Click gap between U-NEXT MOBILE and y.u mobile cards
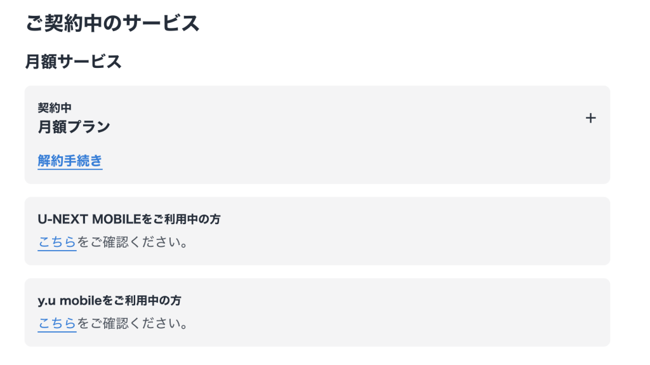The width and height of the screenshot is (650, 365). pos(317,272)
